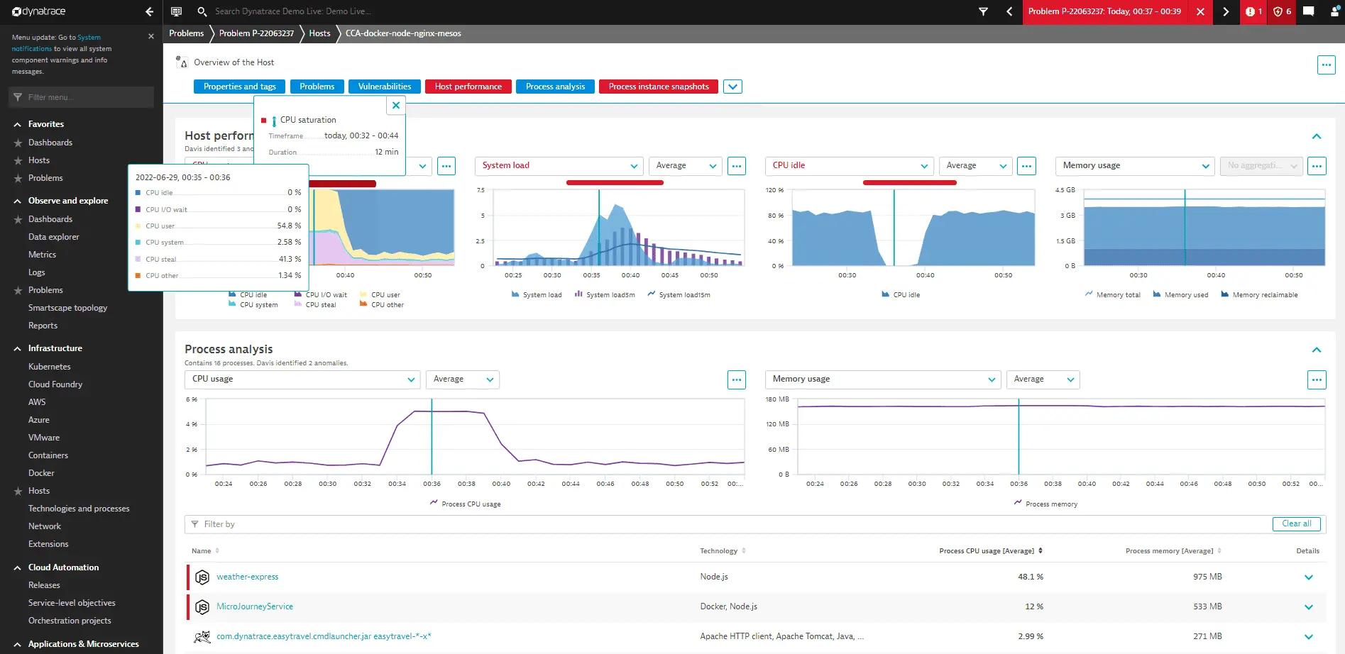This screenshot has height=654, width=1345.
Task: Expand details for MicroJourneyService row
Action: click(1309, 607)
